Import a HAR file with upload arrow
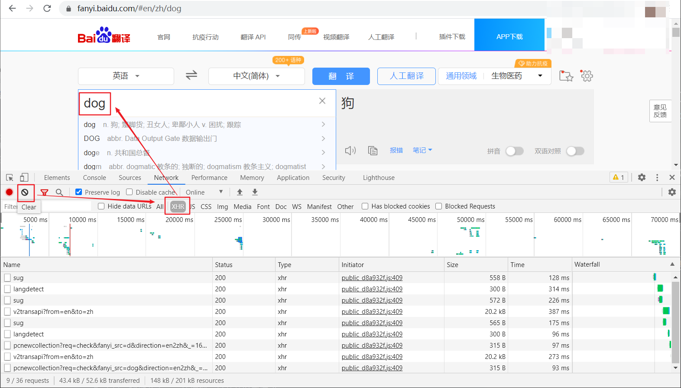Screen dimensions: 681x388 [240, 192]
